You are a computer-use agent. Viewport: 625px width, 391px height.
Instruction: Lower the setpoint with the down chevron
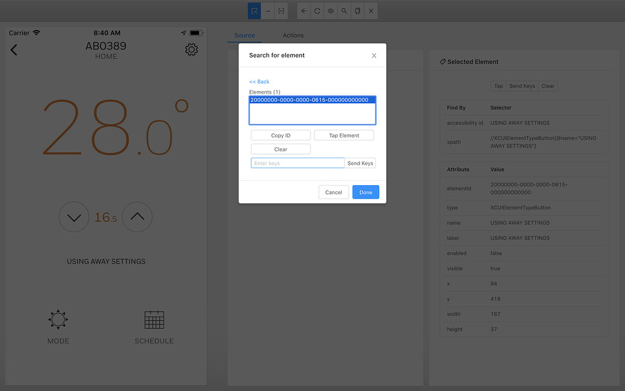click(x=74, y=217)
